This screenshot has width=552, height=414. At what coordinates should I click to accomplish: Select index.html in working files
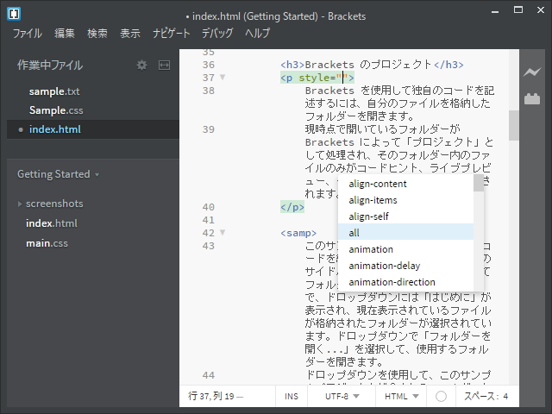pyautogui.click(x=93, y=129)
